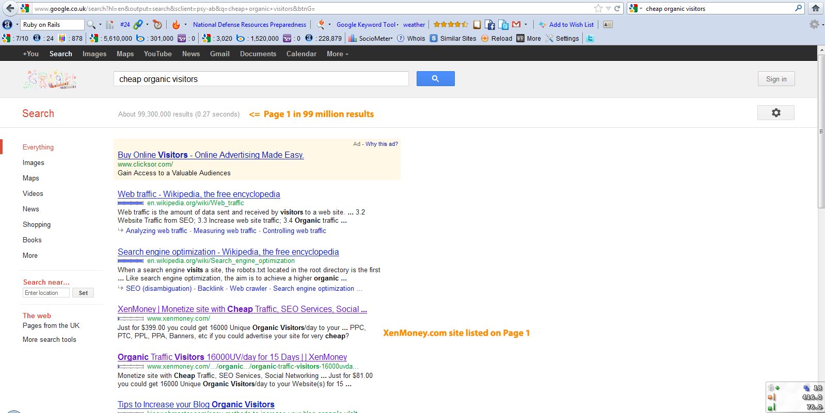825x413 pixels.
Task: Open the Web traffic Wikipedia result
Action: [199, 194]
